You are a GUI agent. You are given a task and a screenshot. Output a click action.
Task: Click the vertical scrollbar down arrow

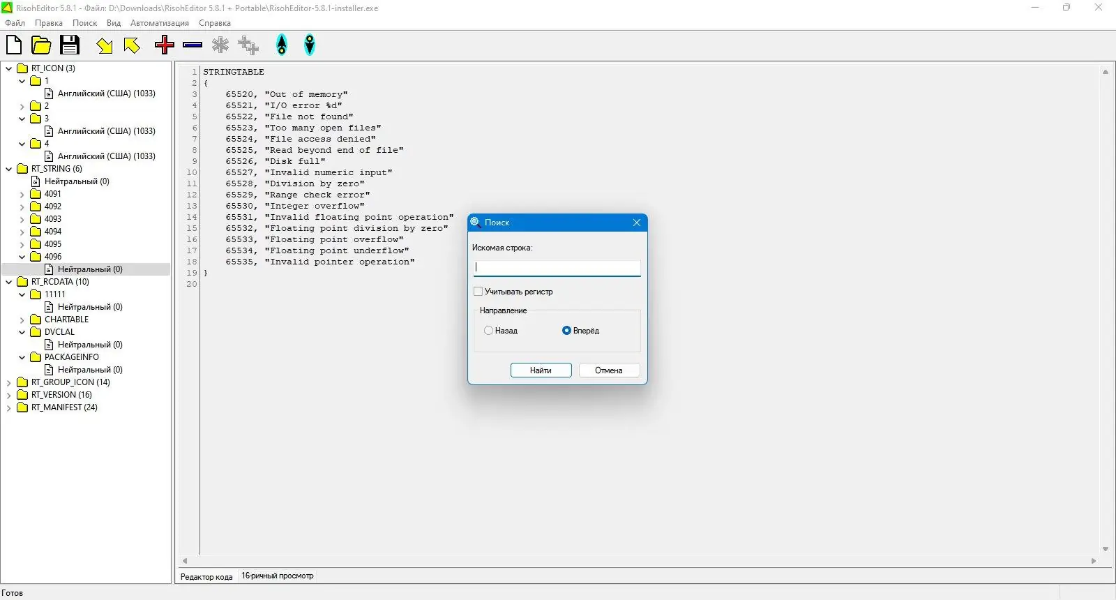point(1106,549)
